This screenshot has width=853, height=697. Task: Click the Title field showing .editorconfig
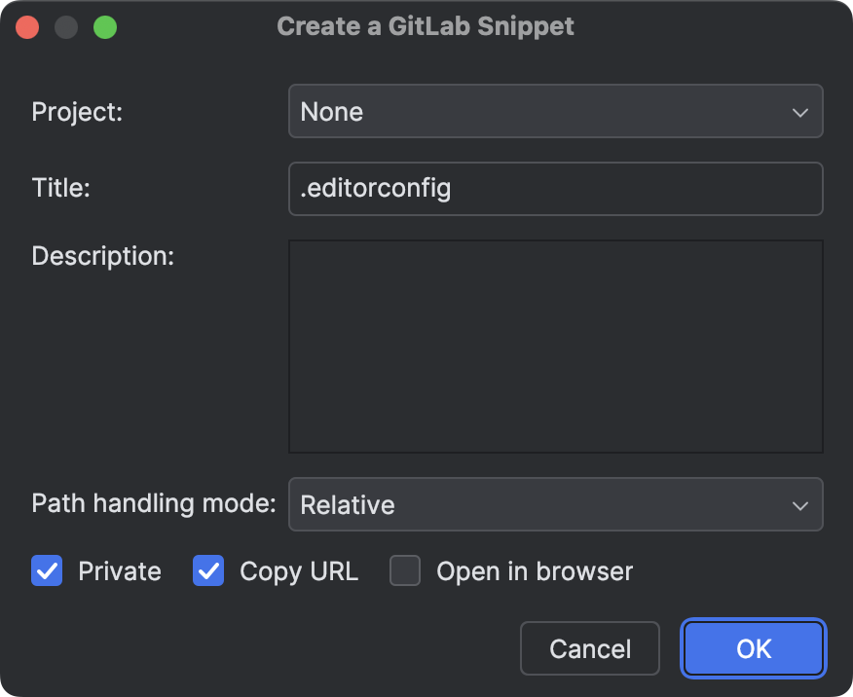point(556,188)
